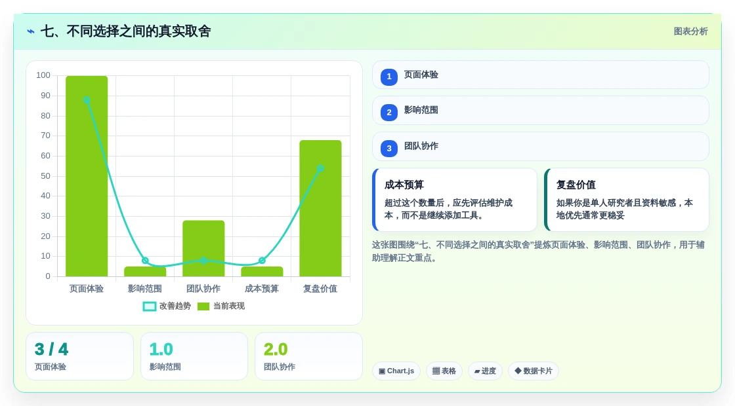Click trend line point above 复盘价值

click(x=321, y=168)
